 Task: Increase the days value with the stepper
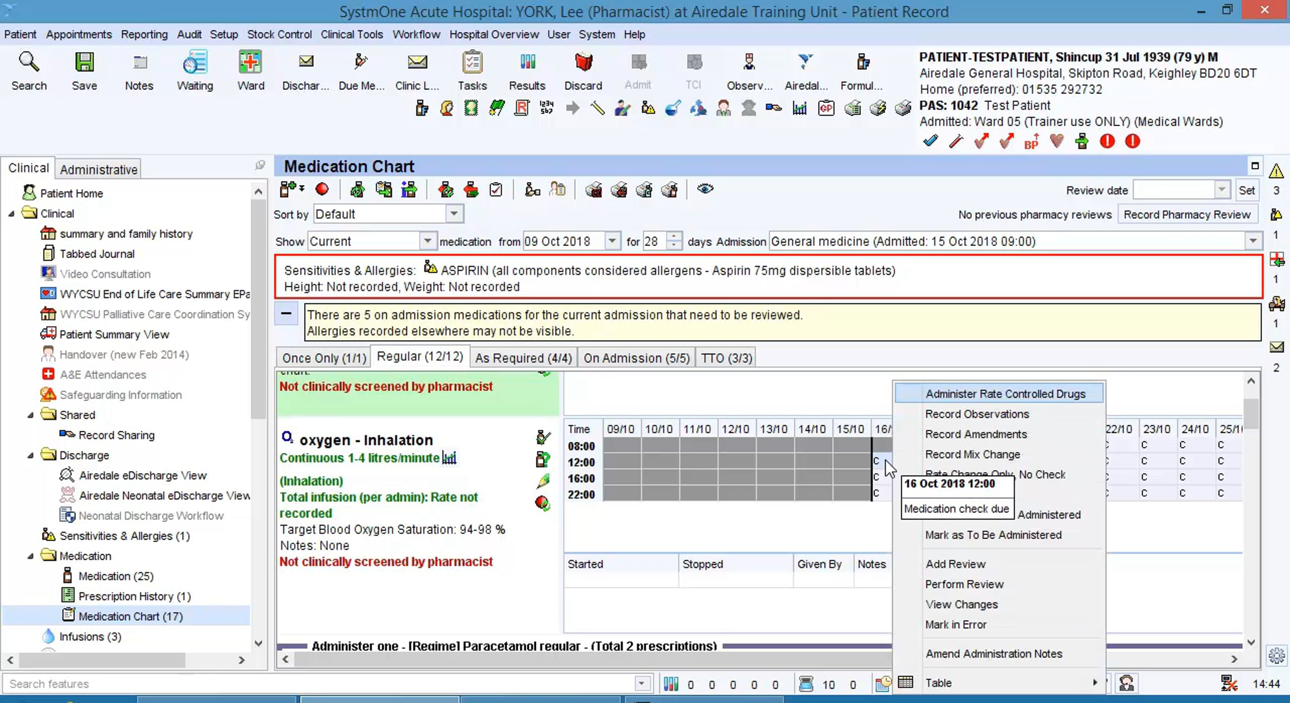point(673,237)
